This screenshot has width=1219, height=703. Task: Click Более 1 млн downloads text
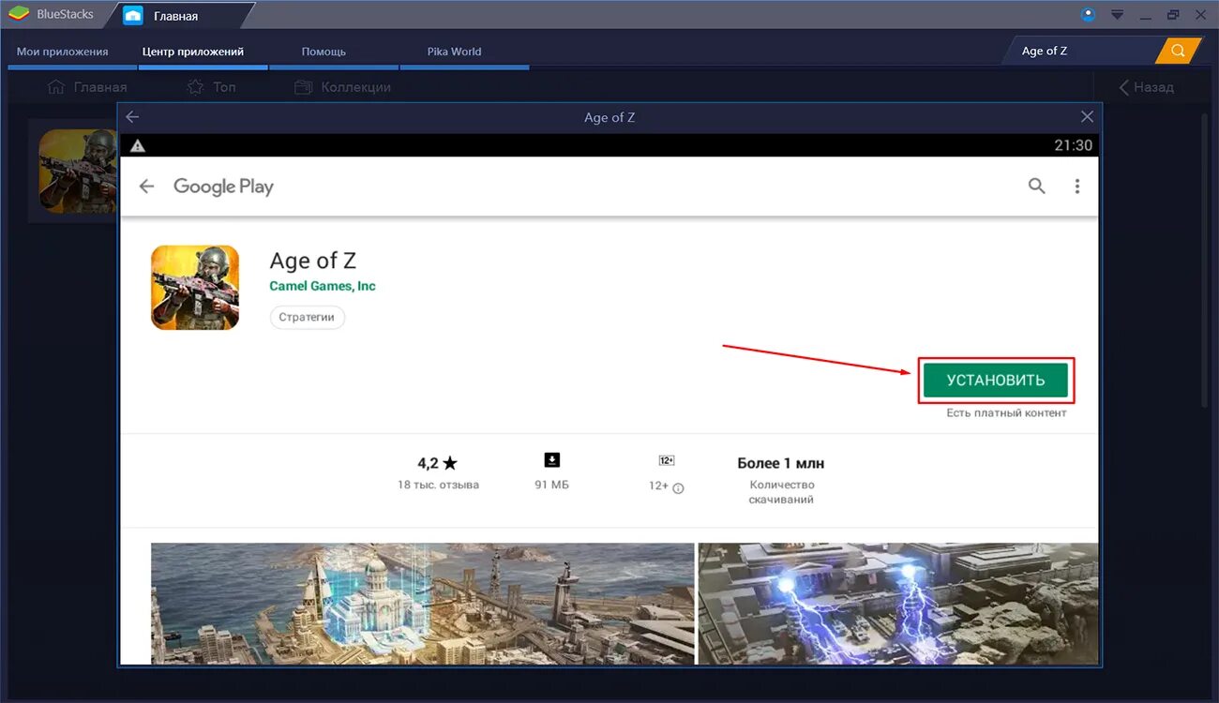coord(781,463)
